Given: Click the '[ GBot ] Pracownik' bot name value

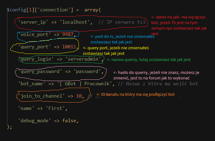Looking at the screenshot, I should click(85, 83).
